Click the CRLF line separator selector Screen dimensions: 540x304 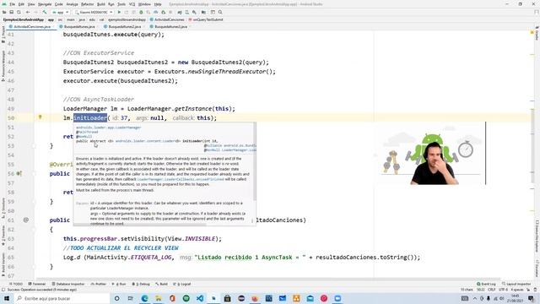491,290
